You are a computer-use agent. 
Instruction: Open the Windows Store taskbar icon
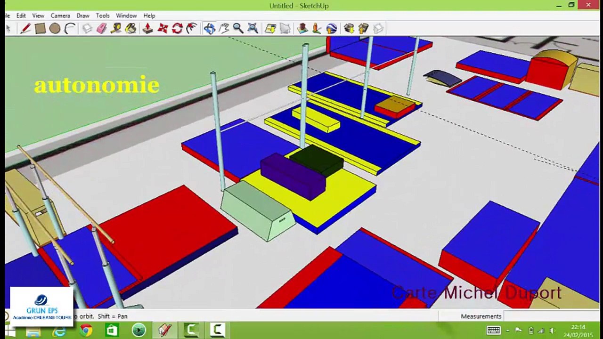click(112, 331)
